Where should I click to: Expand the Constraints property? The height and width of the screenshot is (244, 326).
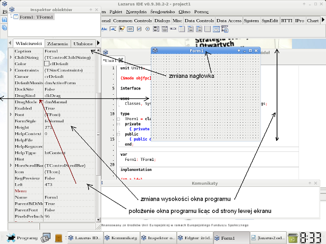tap(11, 70)
